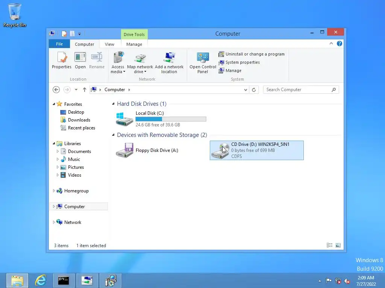Switch to details view in status bar
The image size is (385, 288).
329,245
